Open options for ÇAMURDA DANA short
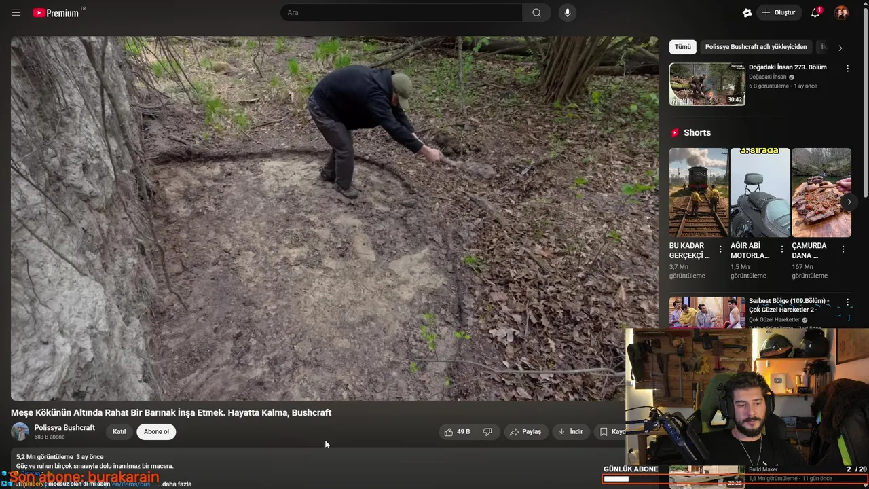The image size is (869, 489). click(843, 249)
